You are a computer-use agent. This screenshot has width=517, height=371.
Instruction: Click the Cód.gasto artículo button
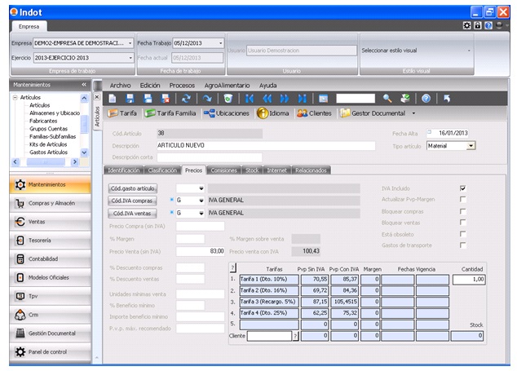(132, 188)
